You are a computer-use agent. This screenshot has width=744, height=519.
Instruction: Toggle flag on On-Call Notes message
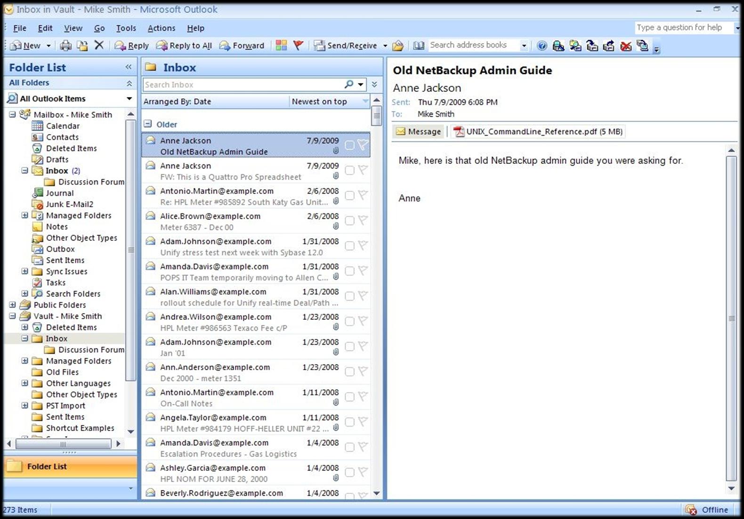point(363,396)
